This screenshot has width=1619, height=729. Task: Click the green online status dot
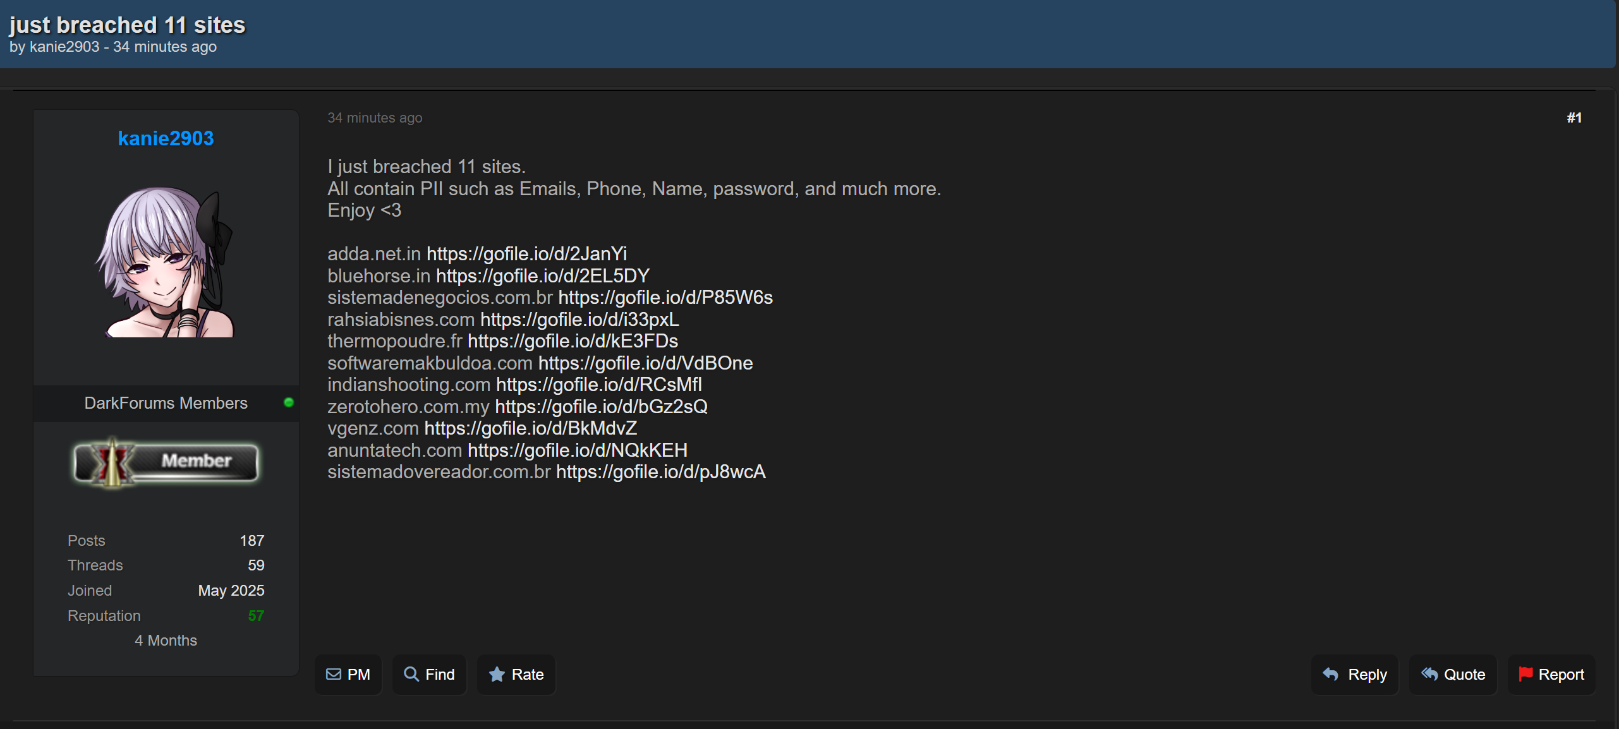[x=289, y=402]
